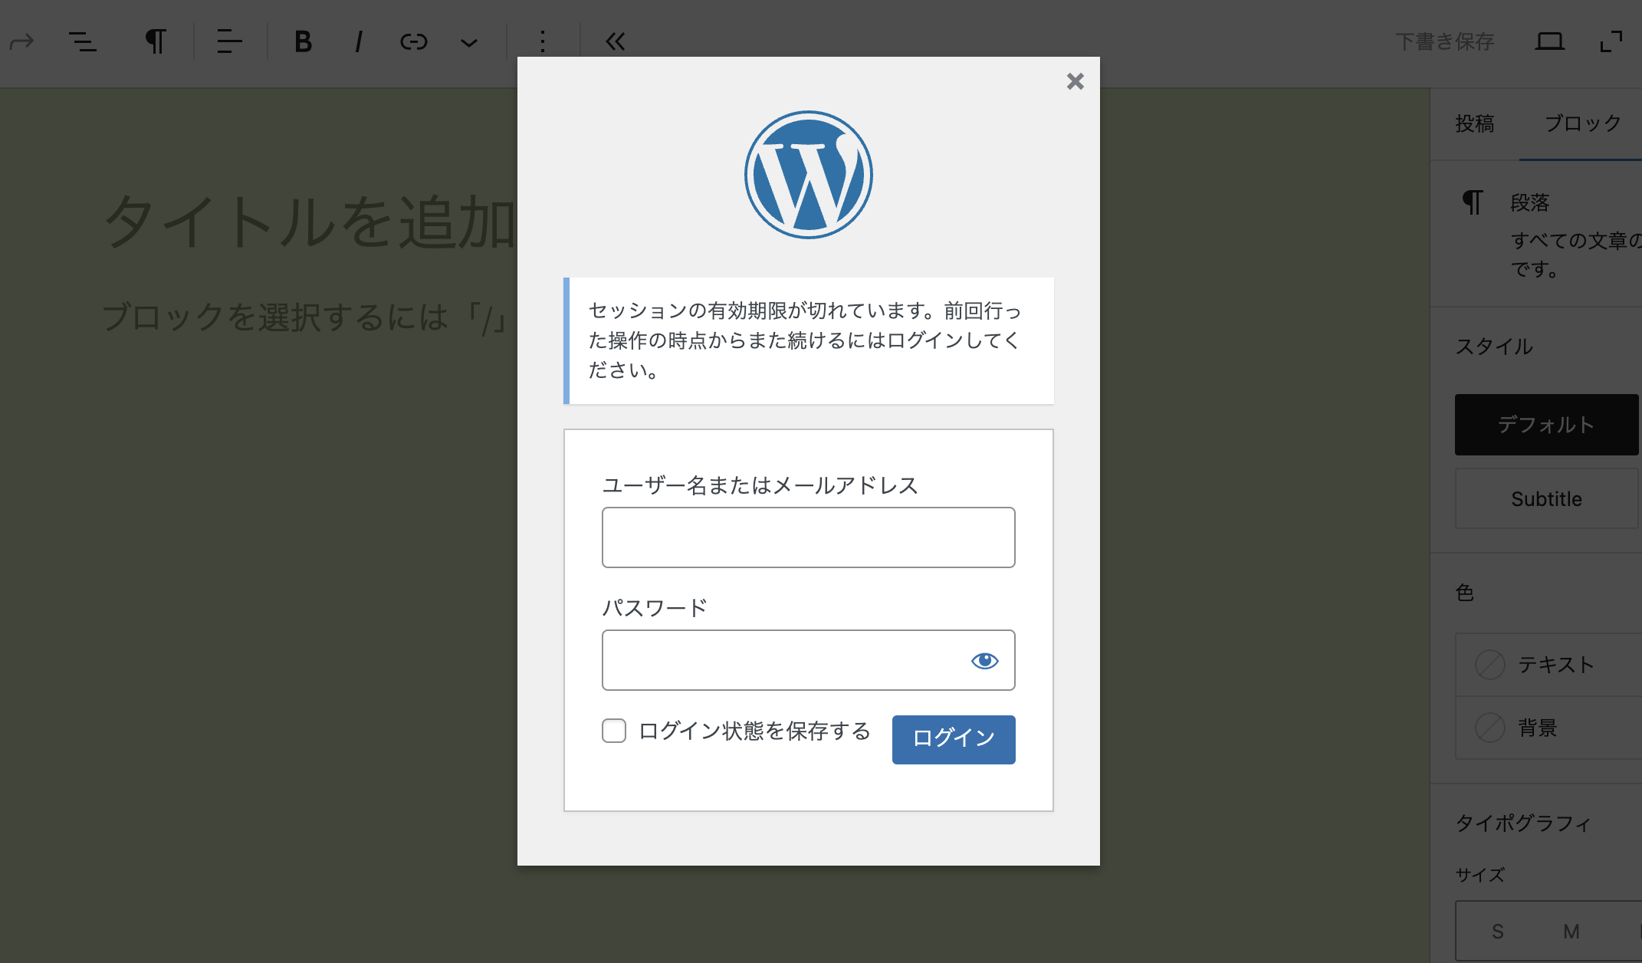Open the テキスト color swatch
Viewport: 1642px width, 963px height.
pyautogui.click(x=1490, y=665)
